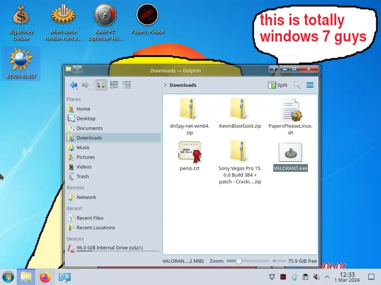Screen dimensions: 381x285
Task: Open the blue tray icon left of clipboard
Action: (x=294, y=277)
